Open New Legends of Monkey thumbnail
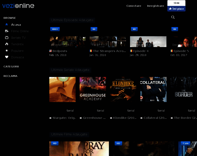 (x=148, y=42)
